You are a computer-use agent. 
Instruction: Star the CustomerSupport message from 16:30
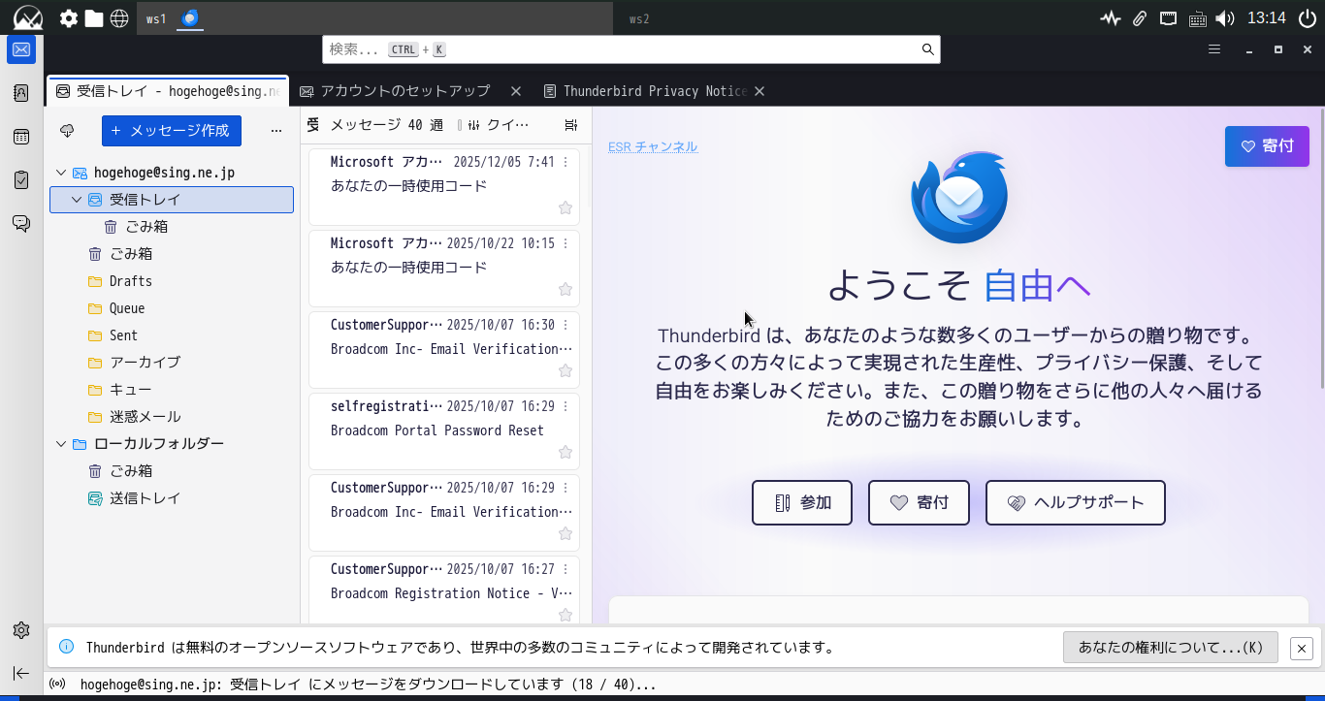pos(566,370)
